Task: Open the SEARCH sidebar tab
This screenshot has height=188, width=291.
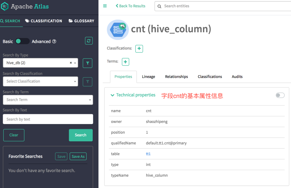Action: tap(10, 21)
